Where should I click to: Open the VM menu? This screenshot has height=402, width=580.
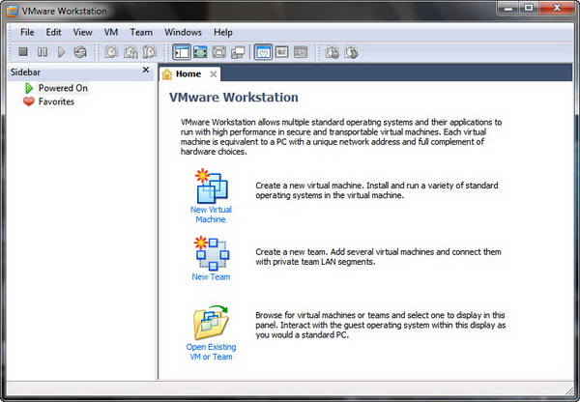111,33
